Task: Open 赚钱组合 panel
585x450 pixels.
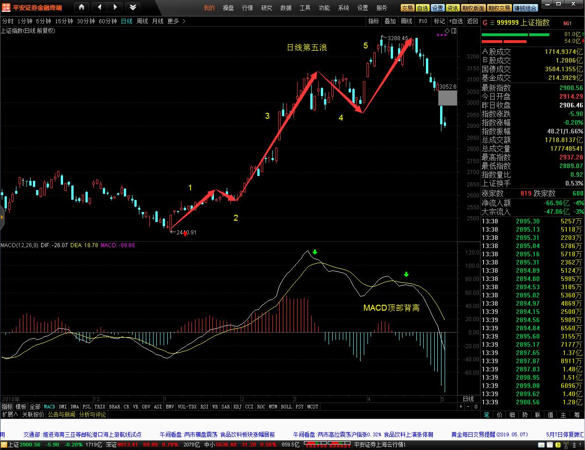Action: (x=526, y=8)
